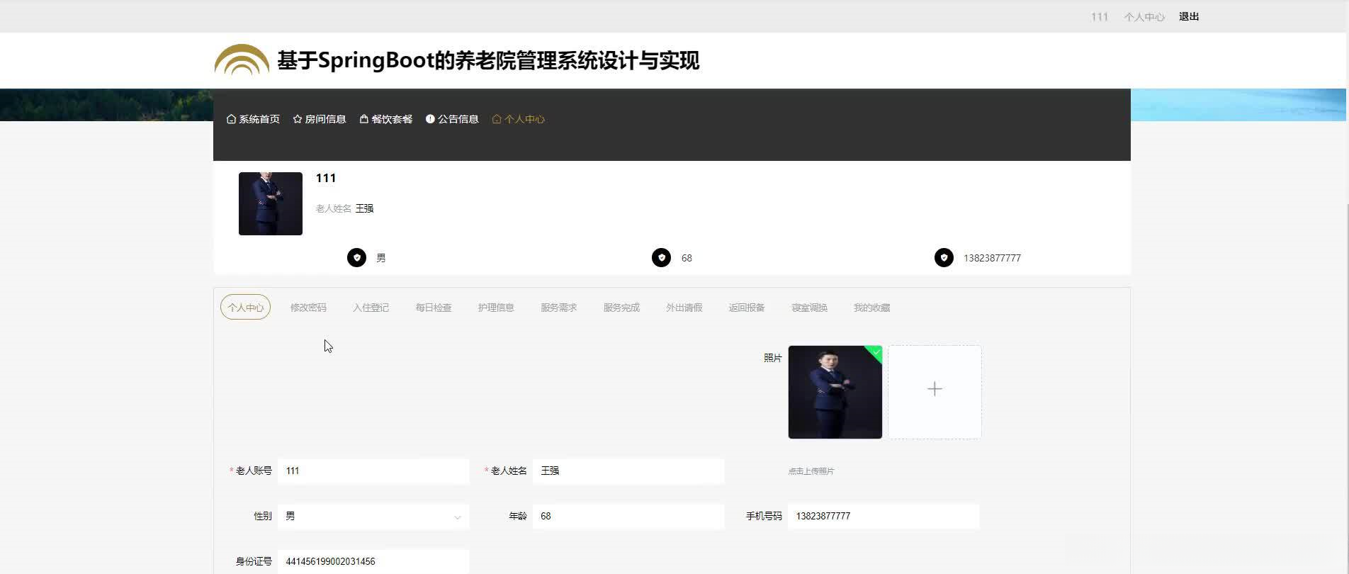The height and width of the screenshot is (574, 1349).
Task: View 公告信息 in the navigation bar
Action: [x=452, y=119]
